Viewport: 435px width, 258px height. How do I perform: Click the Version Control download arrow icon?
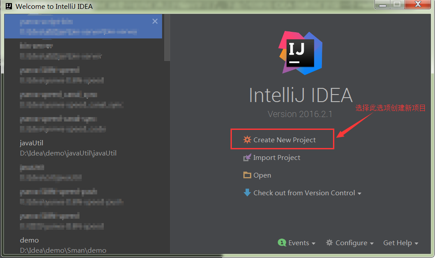tap(247, 193)
